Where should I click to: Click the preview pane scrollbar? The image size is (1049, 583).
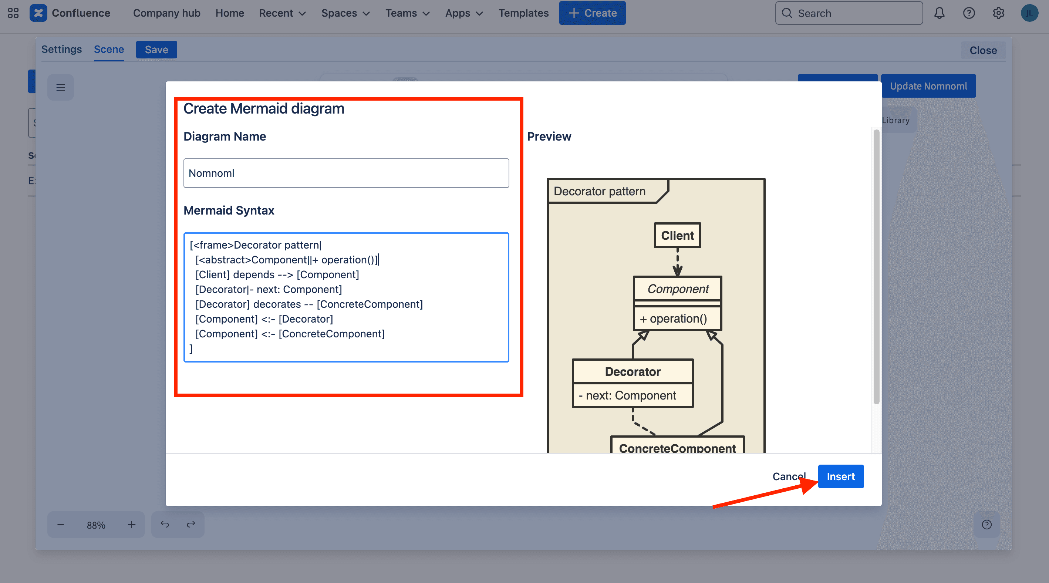[x=876, y=267]
